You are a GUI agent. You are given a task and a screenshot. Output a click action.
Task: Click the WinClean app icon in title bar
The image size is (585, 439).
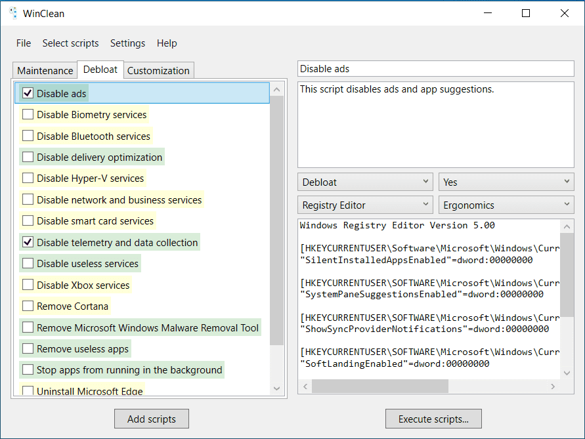pyautogui.click(x=13, y=13)
